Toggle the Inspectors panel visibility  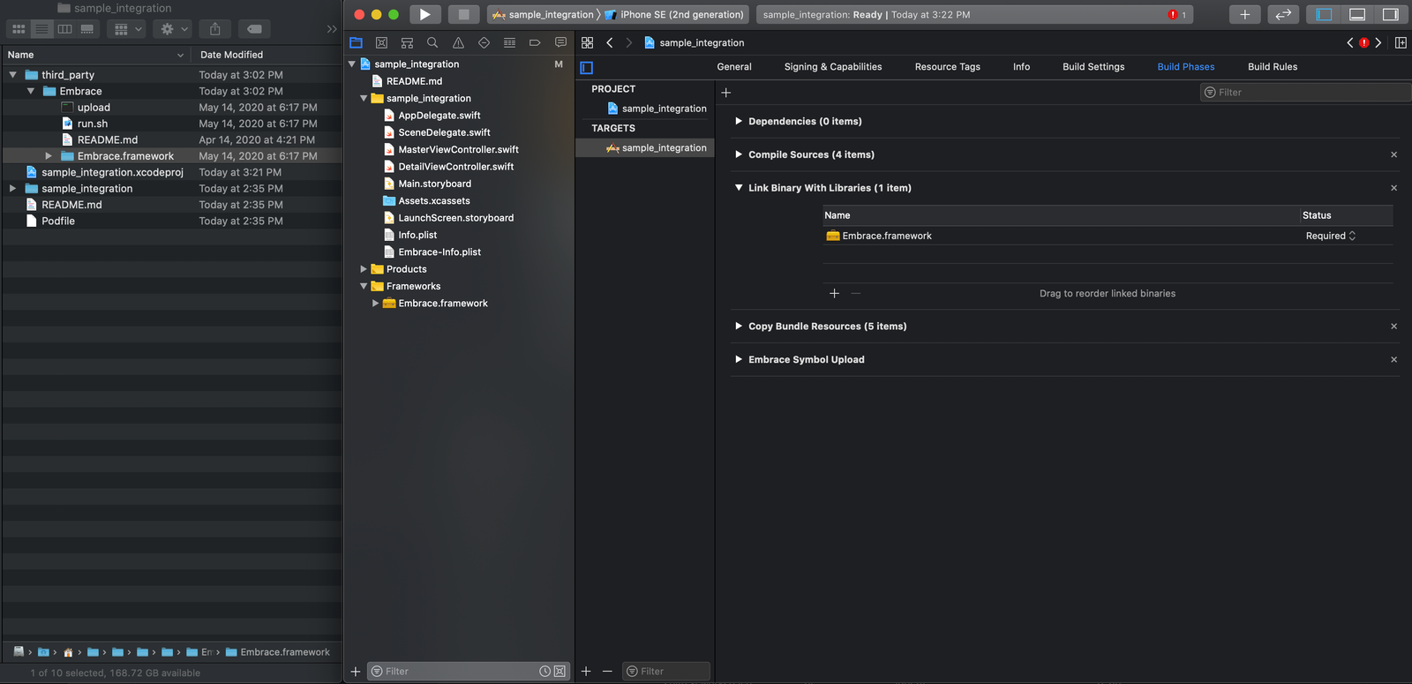click(x=1391, y=14)
